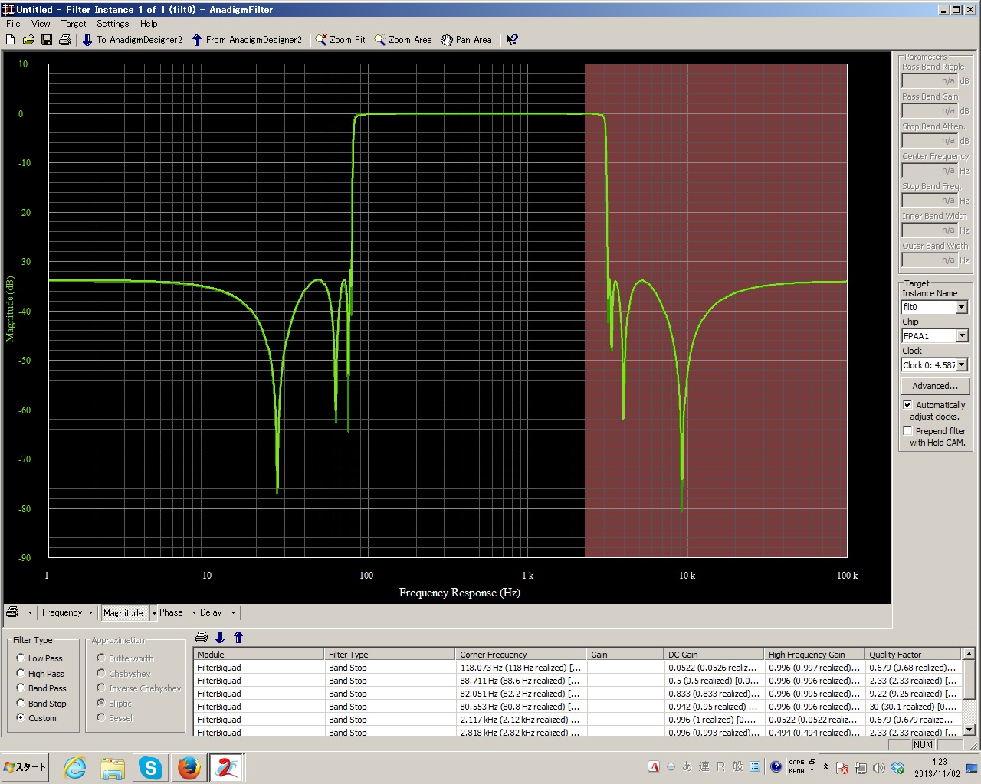981x784 pixels.
Task: Open a file with the folder icon
Action: tap(28, 40)
